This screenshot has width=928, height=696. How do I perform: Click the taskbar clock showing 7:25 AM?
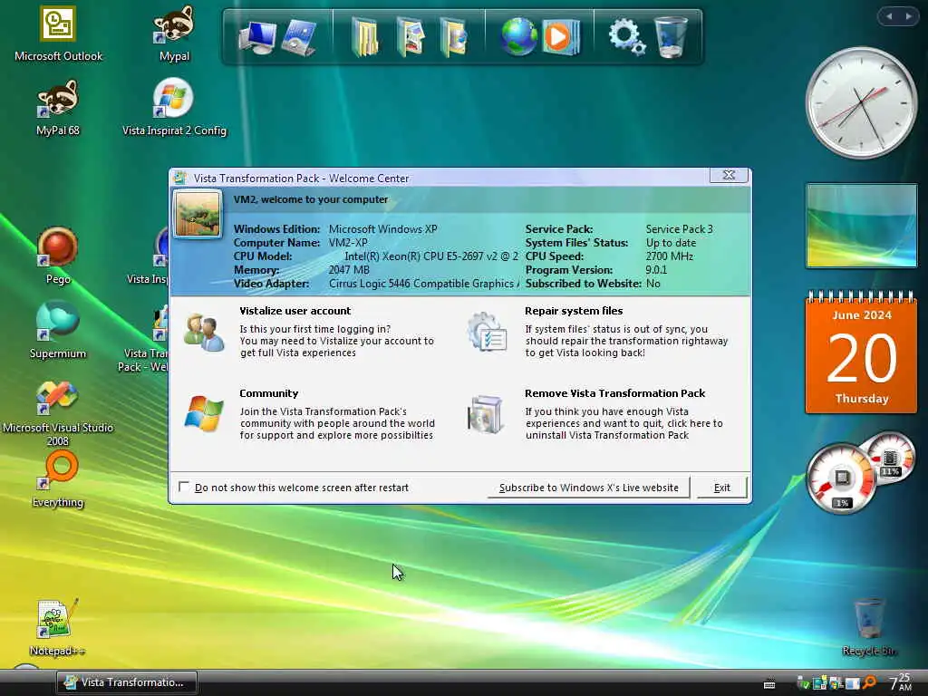[901, 682]
